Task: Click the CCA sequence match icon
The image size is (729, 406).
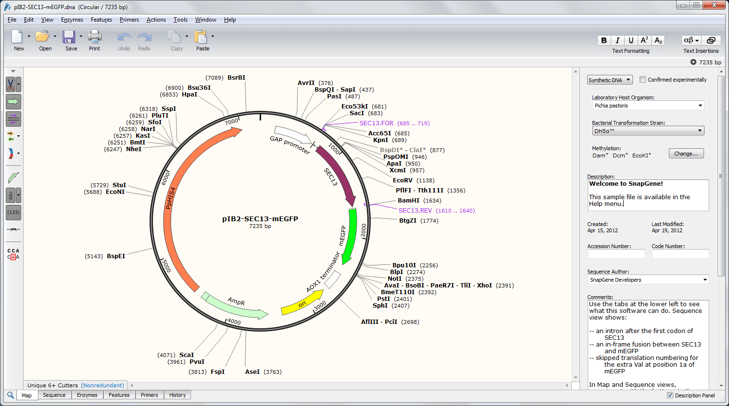Action: [13, 254]
